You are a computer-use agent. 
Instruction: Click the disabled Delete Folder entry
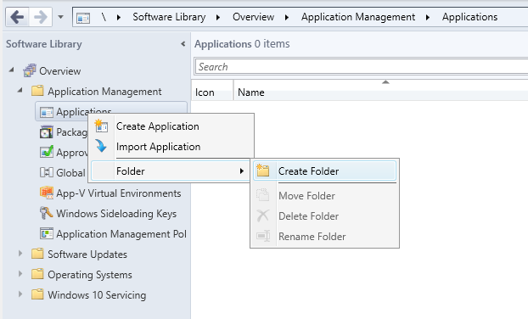[x=324, y=215]
